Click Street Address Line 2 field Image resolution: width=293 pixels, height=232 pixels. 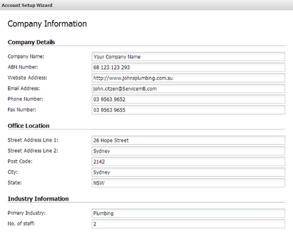(188, 151)
